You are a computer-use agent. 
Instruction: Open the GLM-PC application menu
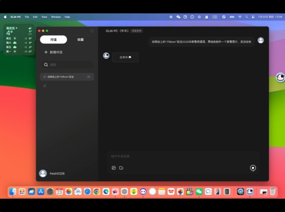(16, 17)
